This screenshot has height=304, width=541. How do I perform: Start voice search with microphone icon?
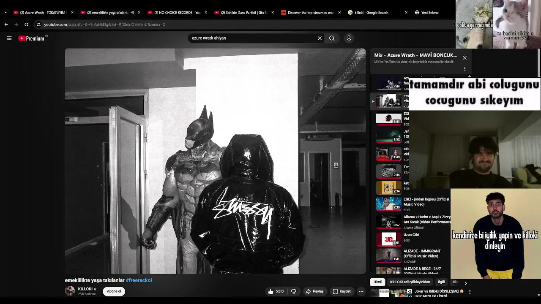349,38
